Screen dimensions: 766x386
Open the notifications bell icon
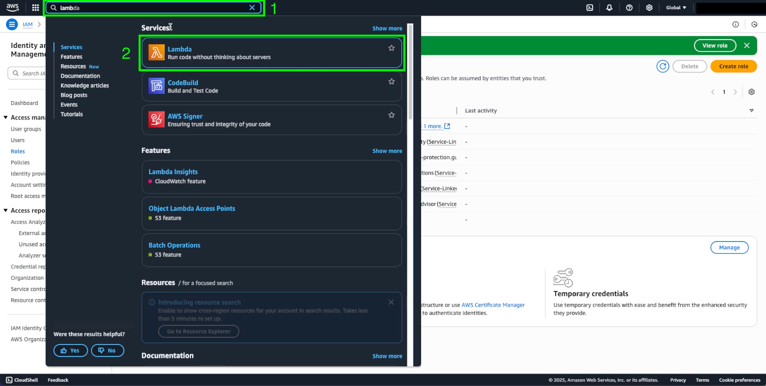tap(609, 8)
